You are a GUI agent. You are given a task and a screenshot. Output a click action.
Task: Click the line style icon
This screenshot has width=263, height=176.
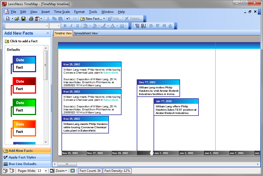click(x=122, y=26)
